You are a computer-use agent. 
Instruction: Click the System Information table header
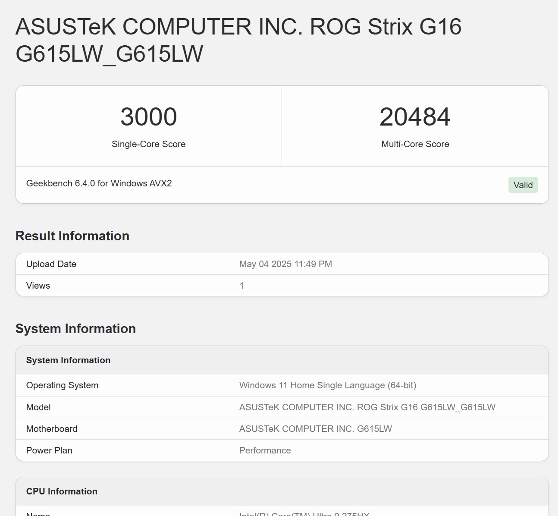[x=68, y=360]
